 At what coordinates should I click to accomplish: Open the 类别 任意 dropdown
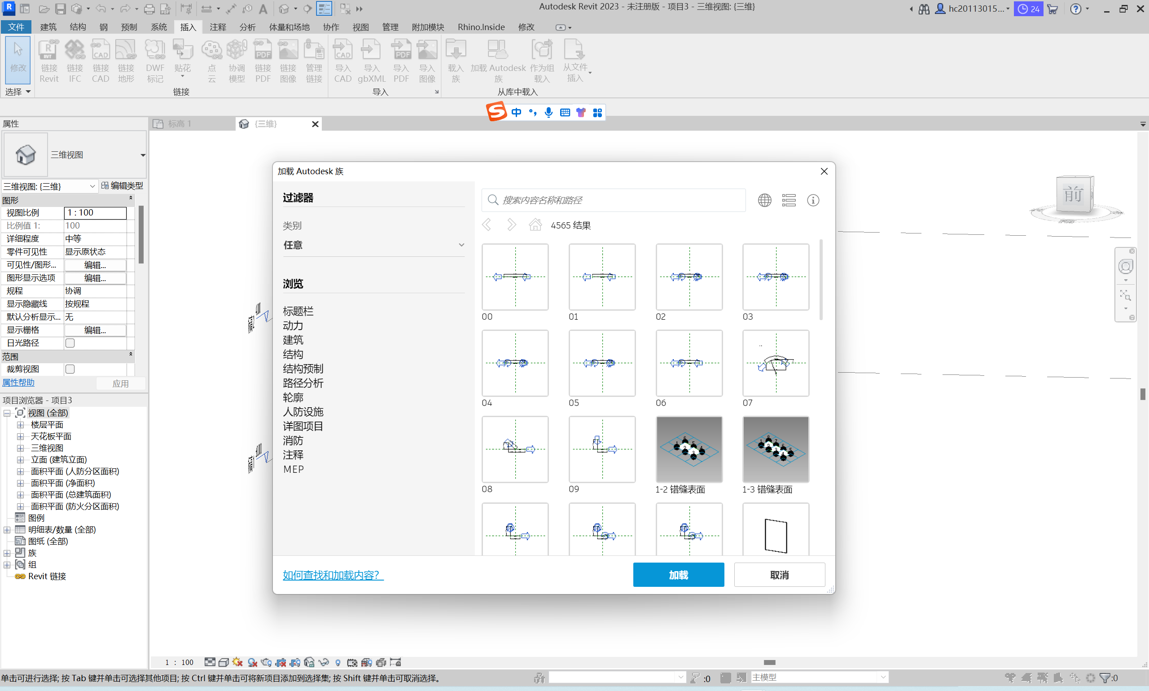(373, 245)
